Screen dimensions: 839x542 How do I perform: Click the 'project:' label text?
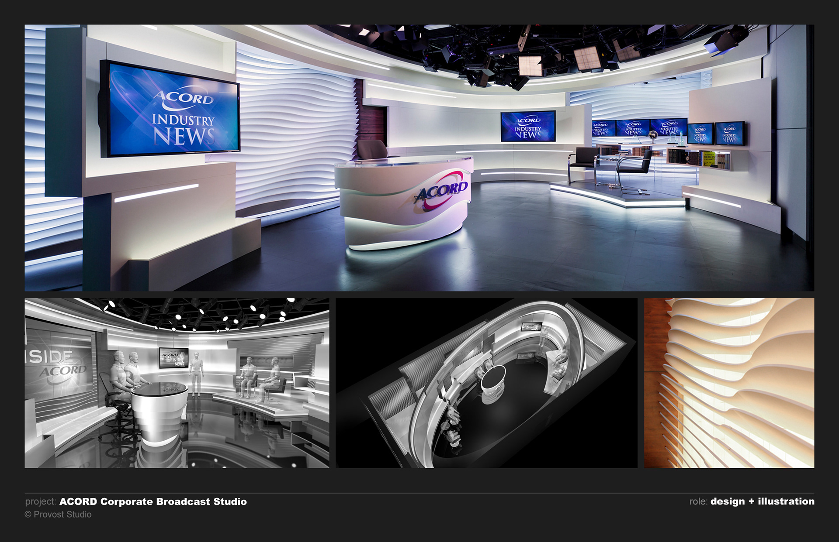(x=40, y=501)
